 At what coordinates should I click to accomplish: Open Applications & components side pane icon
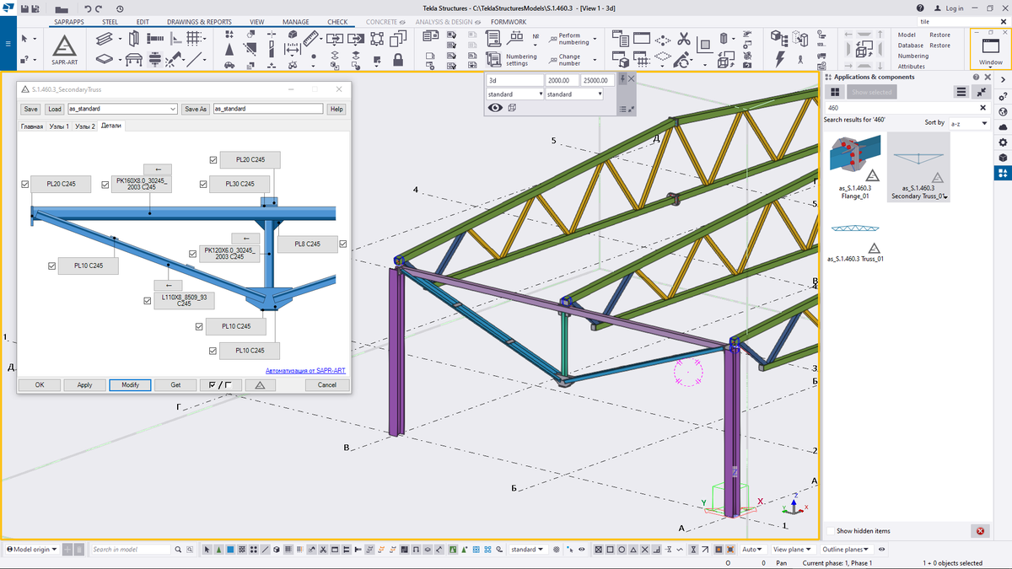point(1003,173)
